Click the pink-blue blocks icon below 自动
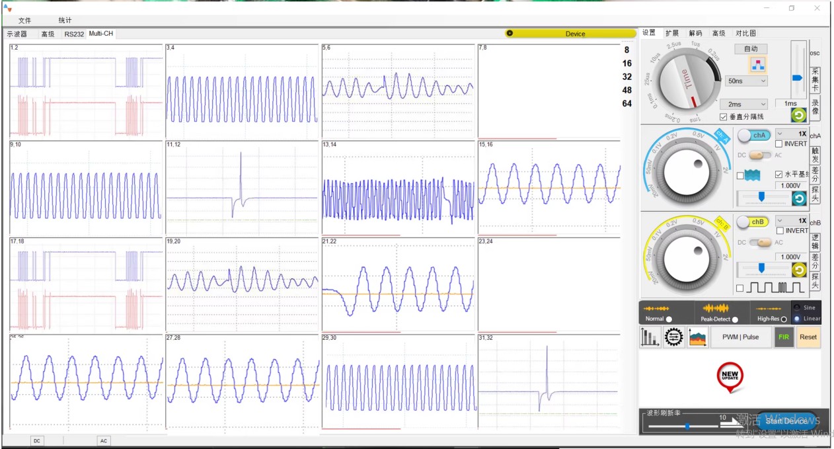This screenshot has height=449, width=834. (x=757, y=65)
